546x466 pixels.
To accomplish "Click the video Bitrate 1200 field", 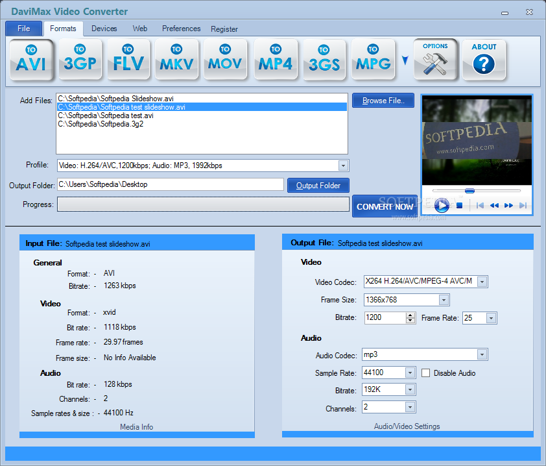I will click(385, 317).
